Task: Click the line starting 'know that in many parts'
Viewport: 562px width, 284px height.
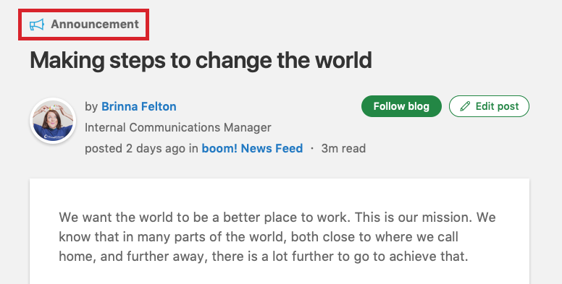Action: click(259, 237)
